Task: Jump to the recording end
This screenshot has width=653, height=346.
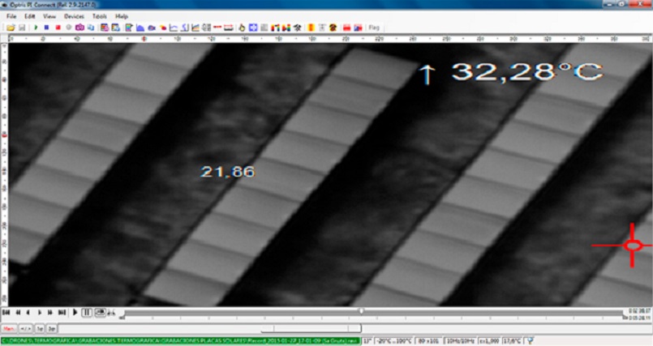Action: [x=62, y=312]
